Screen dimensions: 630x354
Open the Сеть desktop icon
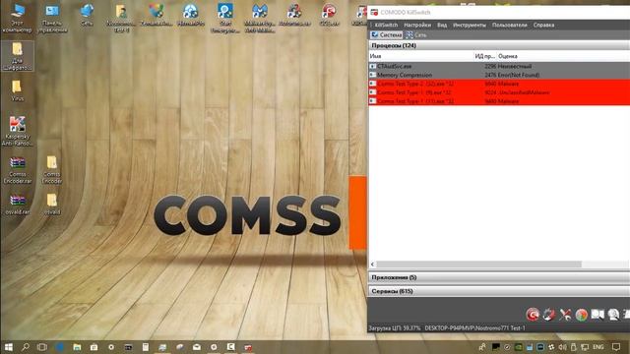(87, 16)
